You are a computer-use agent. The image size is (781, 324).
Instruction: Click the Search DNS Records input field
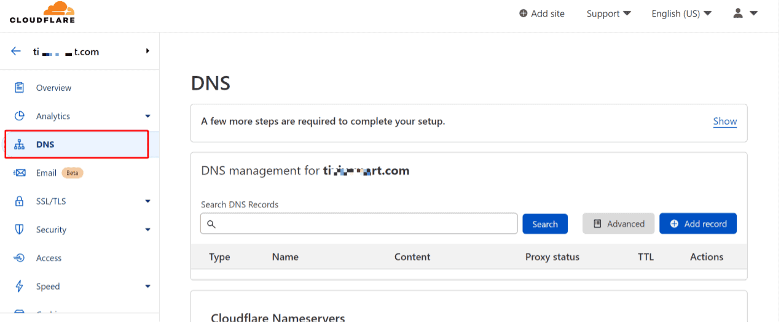tap(363, 224)
